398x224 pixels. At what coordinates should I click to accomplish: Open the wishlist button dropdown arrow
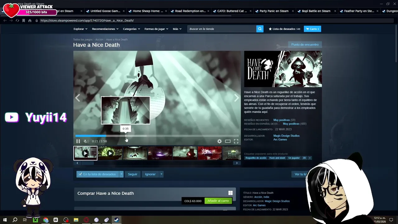pyautogui.click(x=121, y=174)
